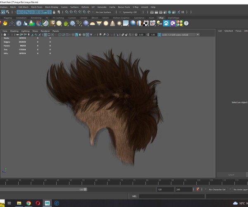Toggle resolution gate in viewport toolbar
248x207 pixels.
click(x=52, y=35)
